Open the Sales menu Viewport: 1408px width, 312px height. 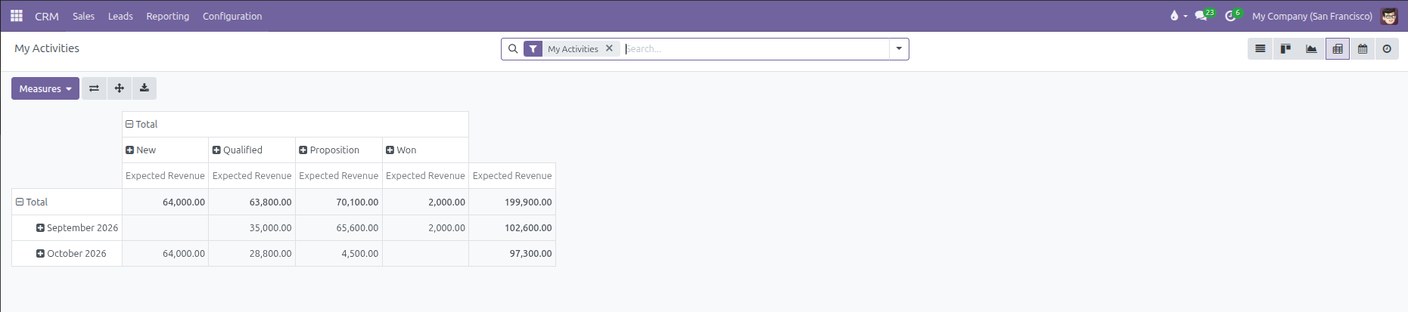tap(83, 16)
